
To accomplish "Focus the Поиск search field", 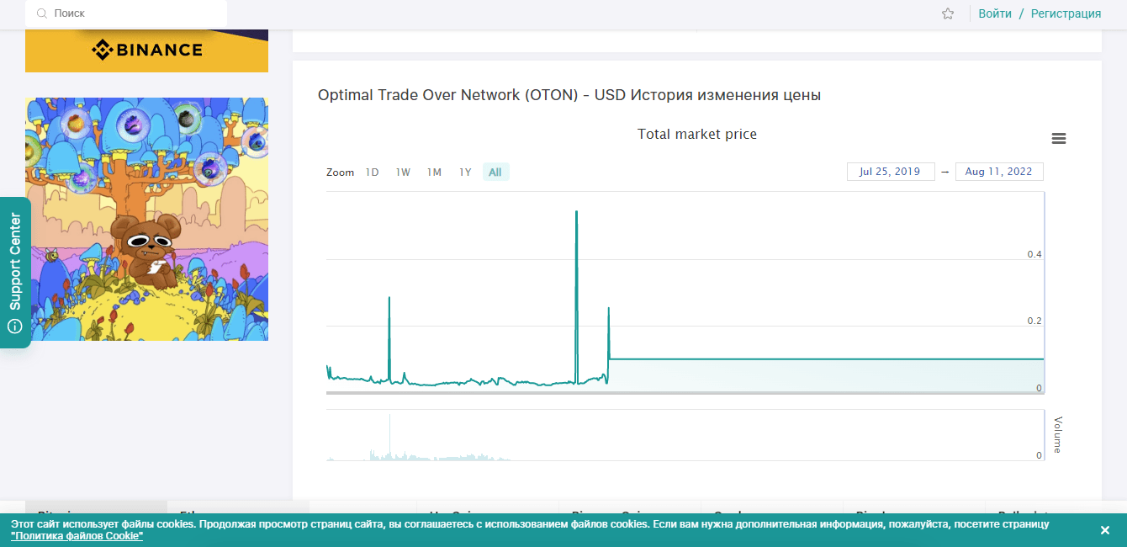I will (x=135, y=13).
